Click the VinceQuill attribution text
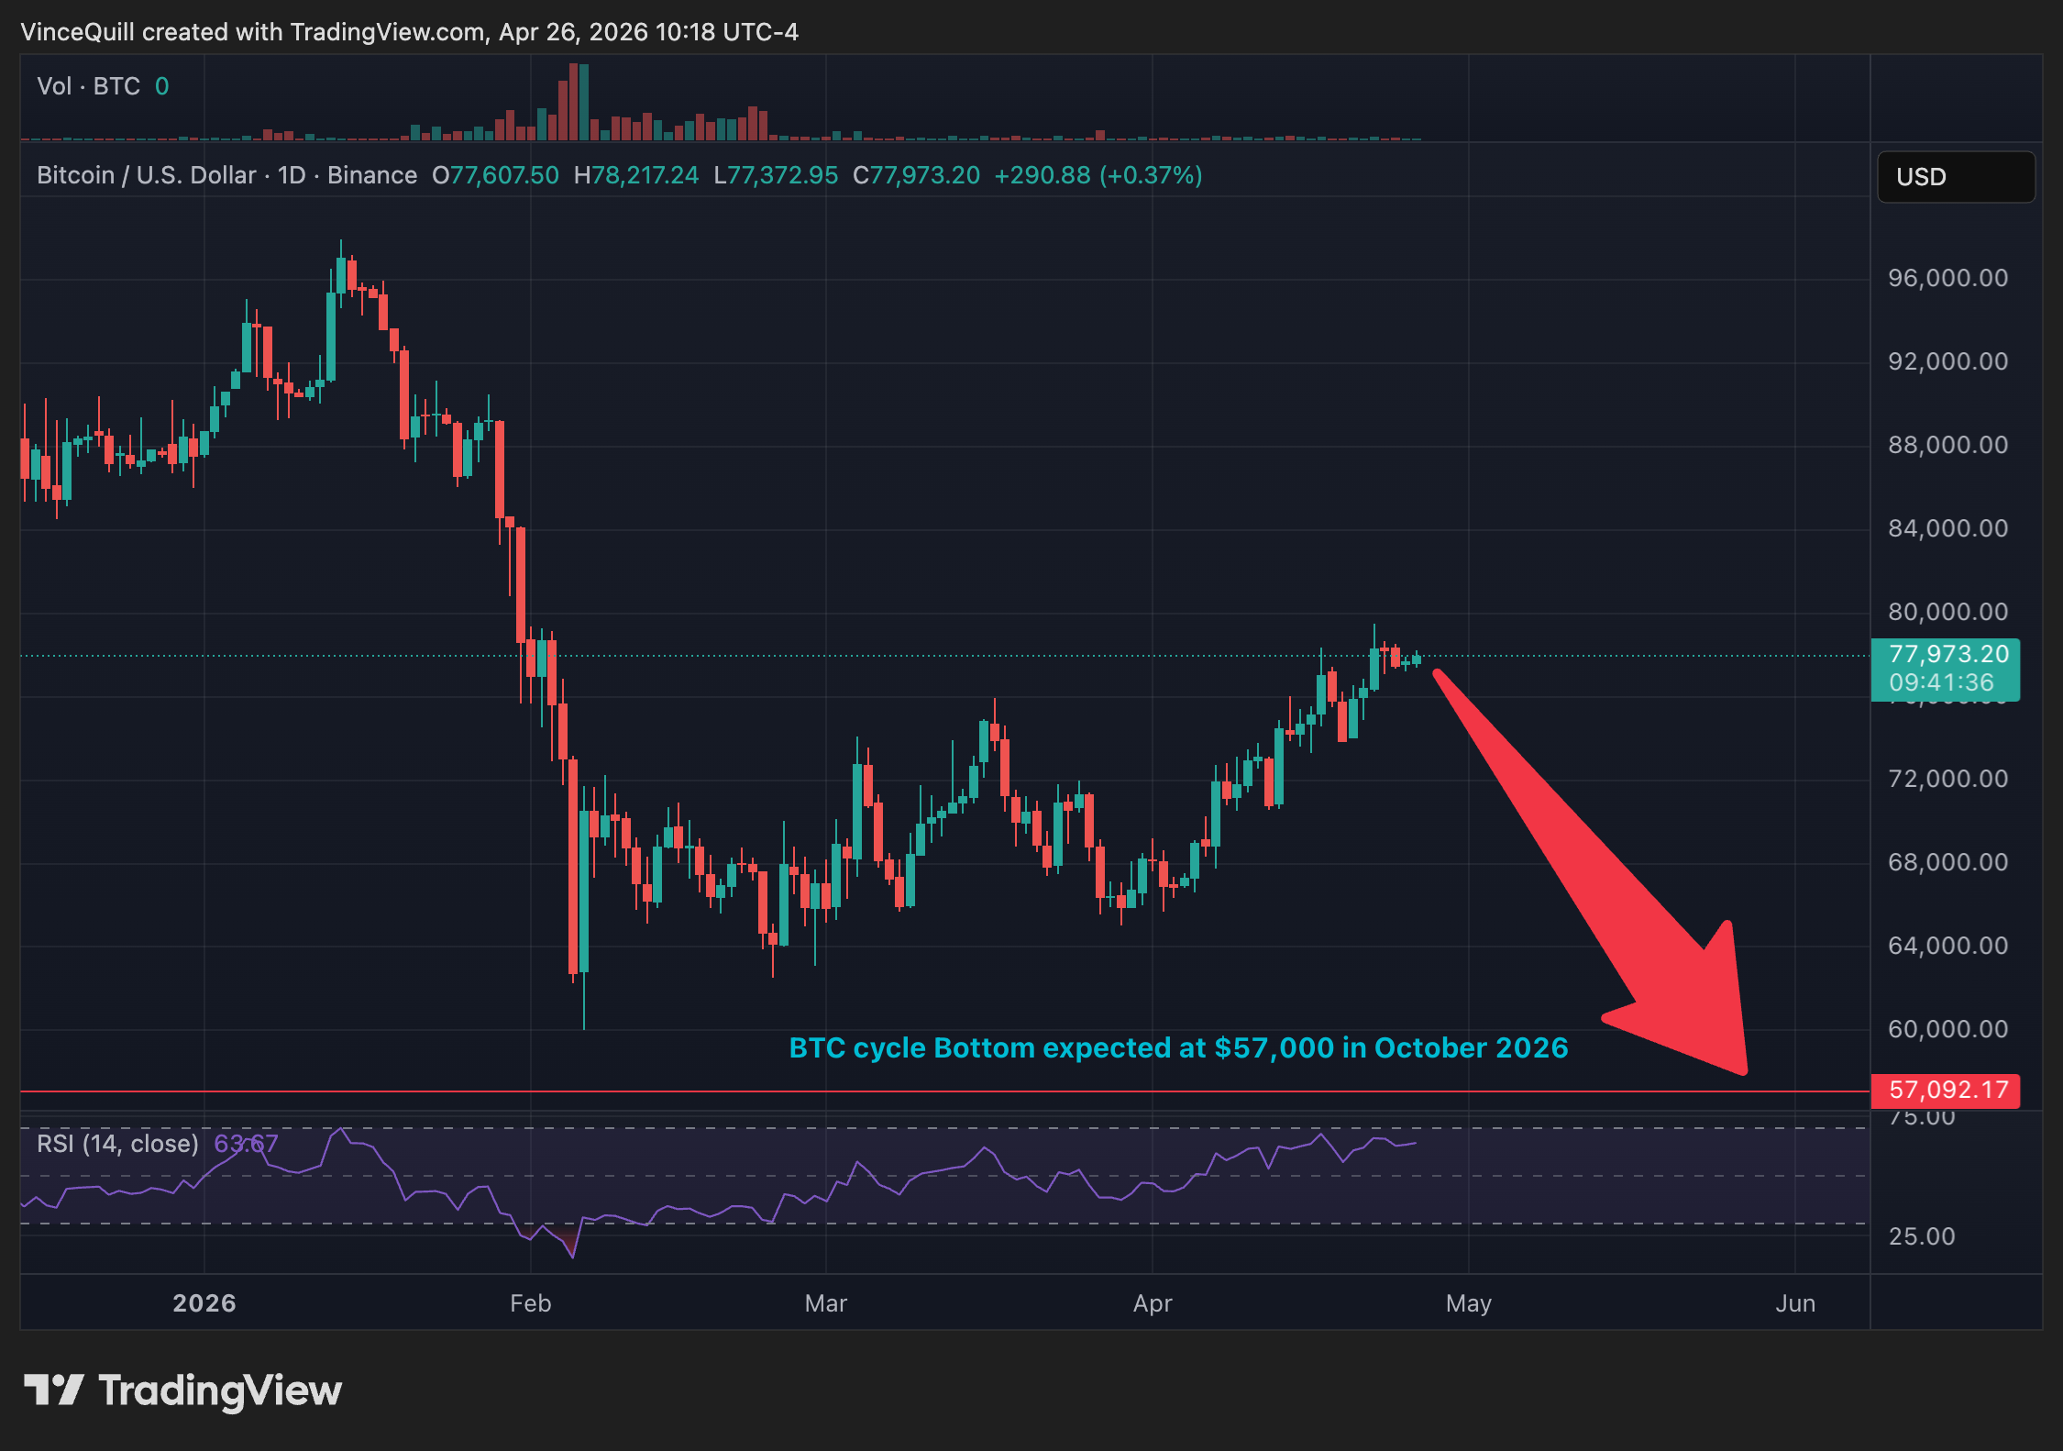2063x1451 pixels. [x=183, y=32]
